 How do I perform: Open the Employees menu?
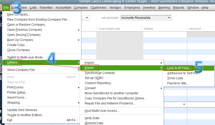132,8
